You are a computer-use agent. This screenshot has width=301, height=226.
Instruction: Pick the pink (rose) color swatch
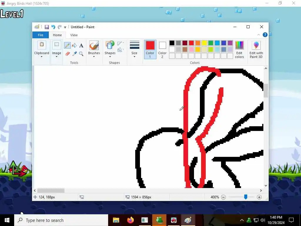click(x=191, y=49)
